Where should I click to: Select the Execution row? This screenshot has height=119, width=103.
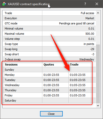pyautogui.click(x=49, y=18)
